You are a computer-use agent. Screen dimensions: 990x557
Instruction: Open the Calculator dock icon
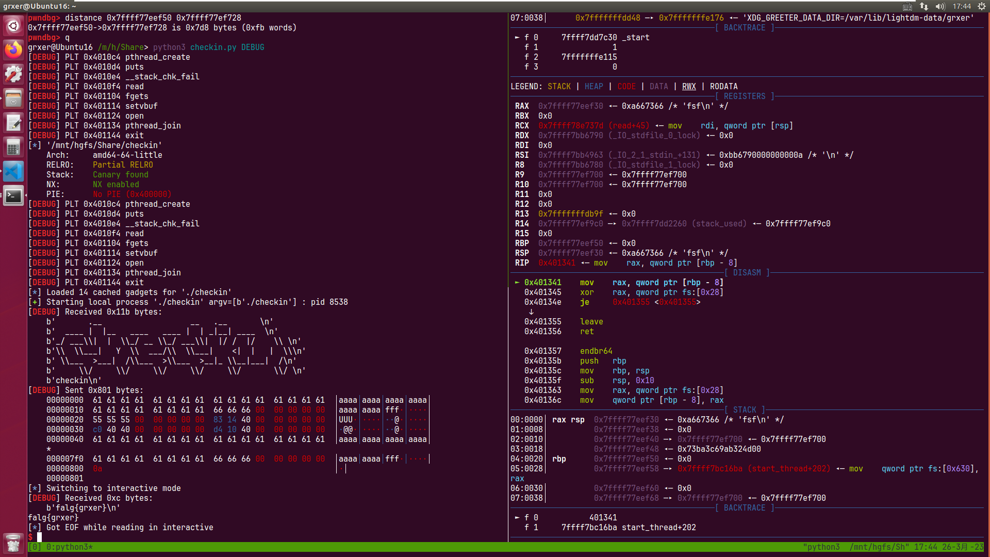[13, 147]
